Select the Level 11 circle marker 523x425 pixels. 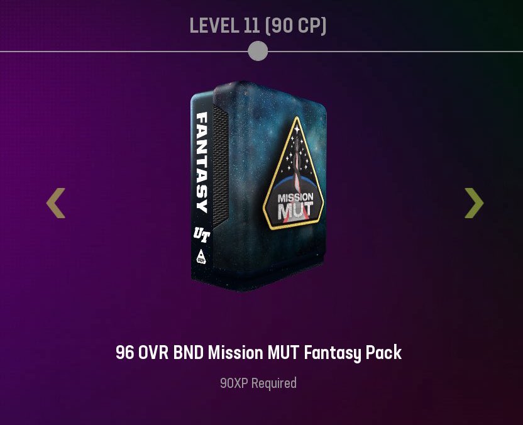(258, 51)
